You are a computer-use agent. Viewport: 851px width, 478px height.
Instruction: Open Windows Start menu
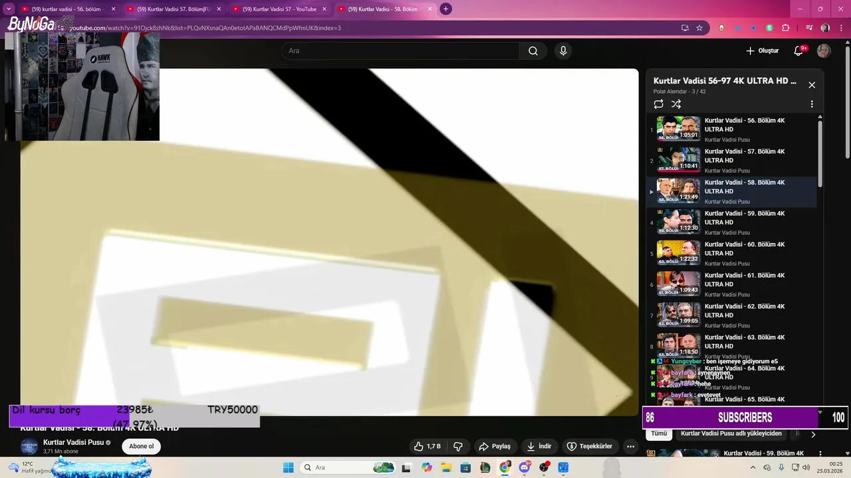(289, 467)
